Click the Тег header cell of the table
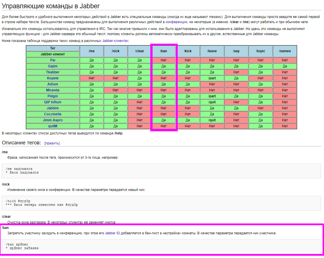 pyautogui.click(x=53, y=48)
